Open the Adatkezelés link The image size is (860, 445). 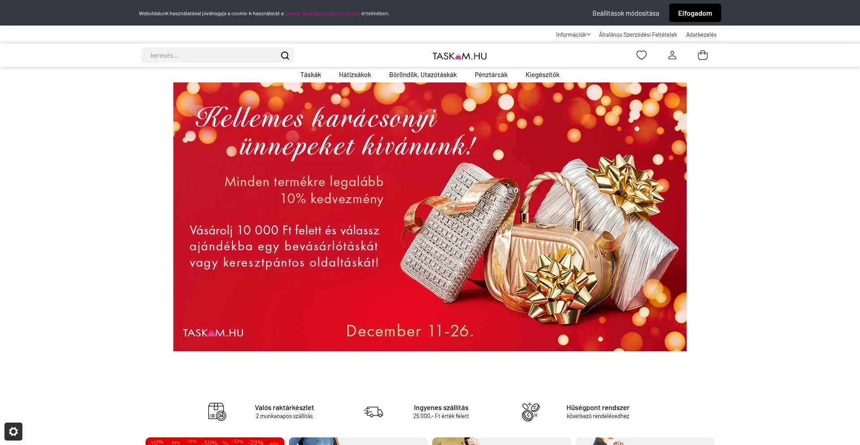[x=701, y=35]
